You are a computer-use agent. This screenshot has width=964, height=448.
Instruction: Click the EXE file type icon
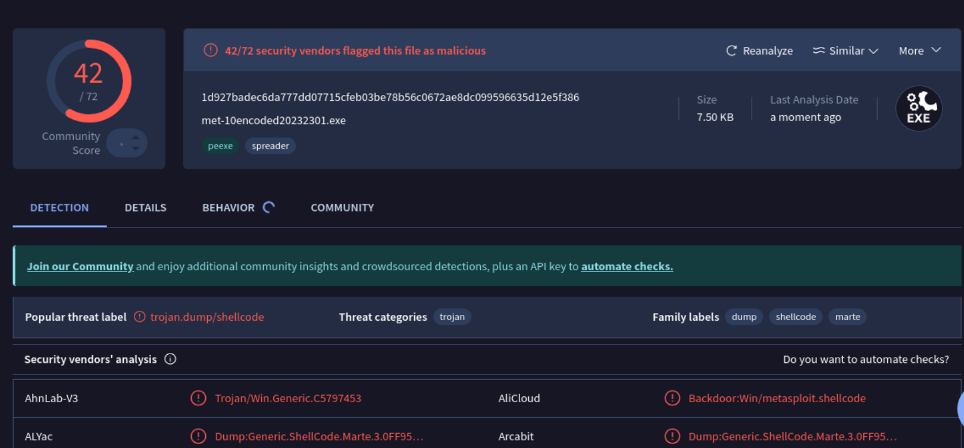919,109
